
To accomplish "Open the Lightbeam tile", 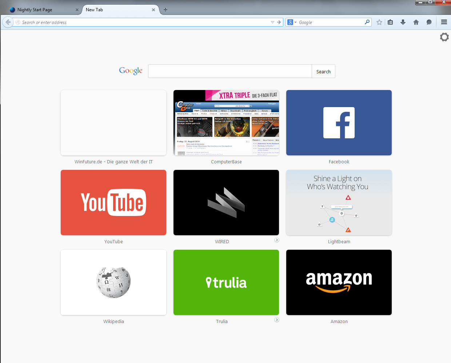I will (339, 203).
